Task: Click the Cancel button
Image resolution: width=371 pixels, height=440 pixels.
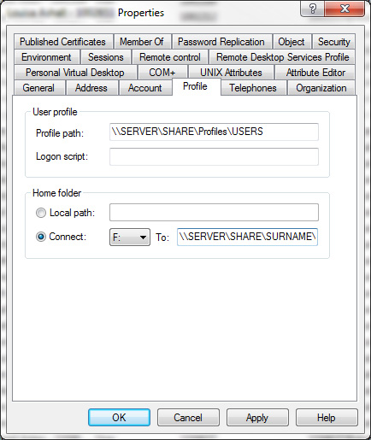Action: pyautogui.click(x=188, y=418)
